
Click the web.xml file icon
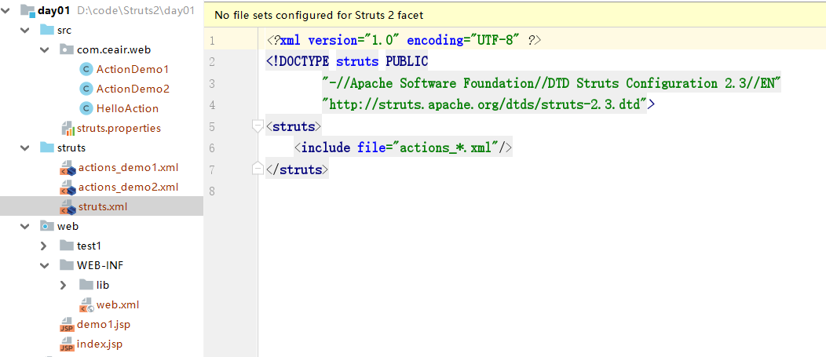point(86,304)
